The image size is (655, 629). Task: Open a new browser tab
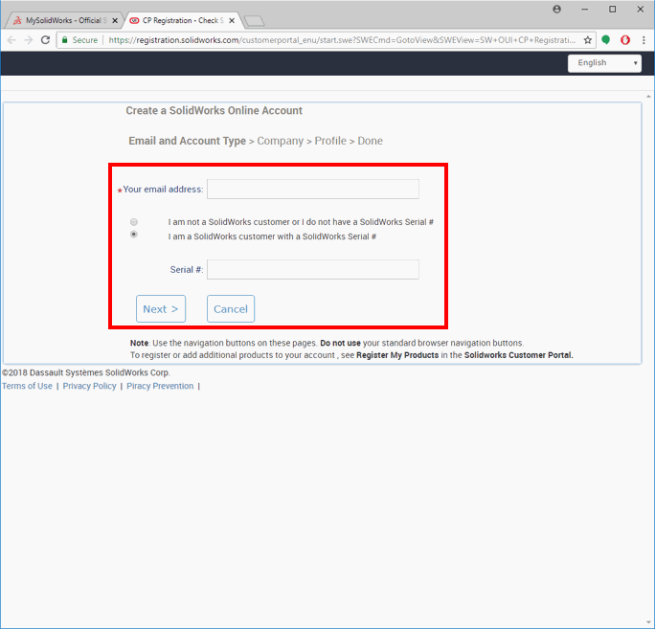point(254,20)
